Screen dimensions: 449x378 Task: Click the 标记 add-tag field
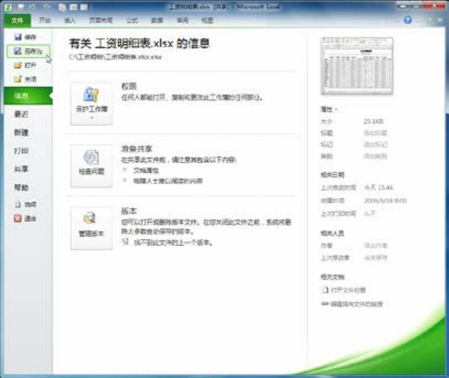tap(375, 145)
